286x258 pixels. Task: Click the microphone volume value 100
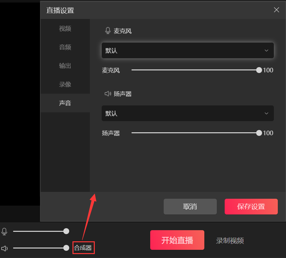tap(268, 70)
